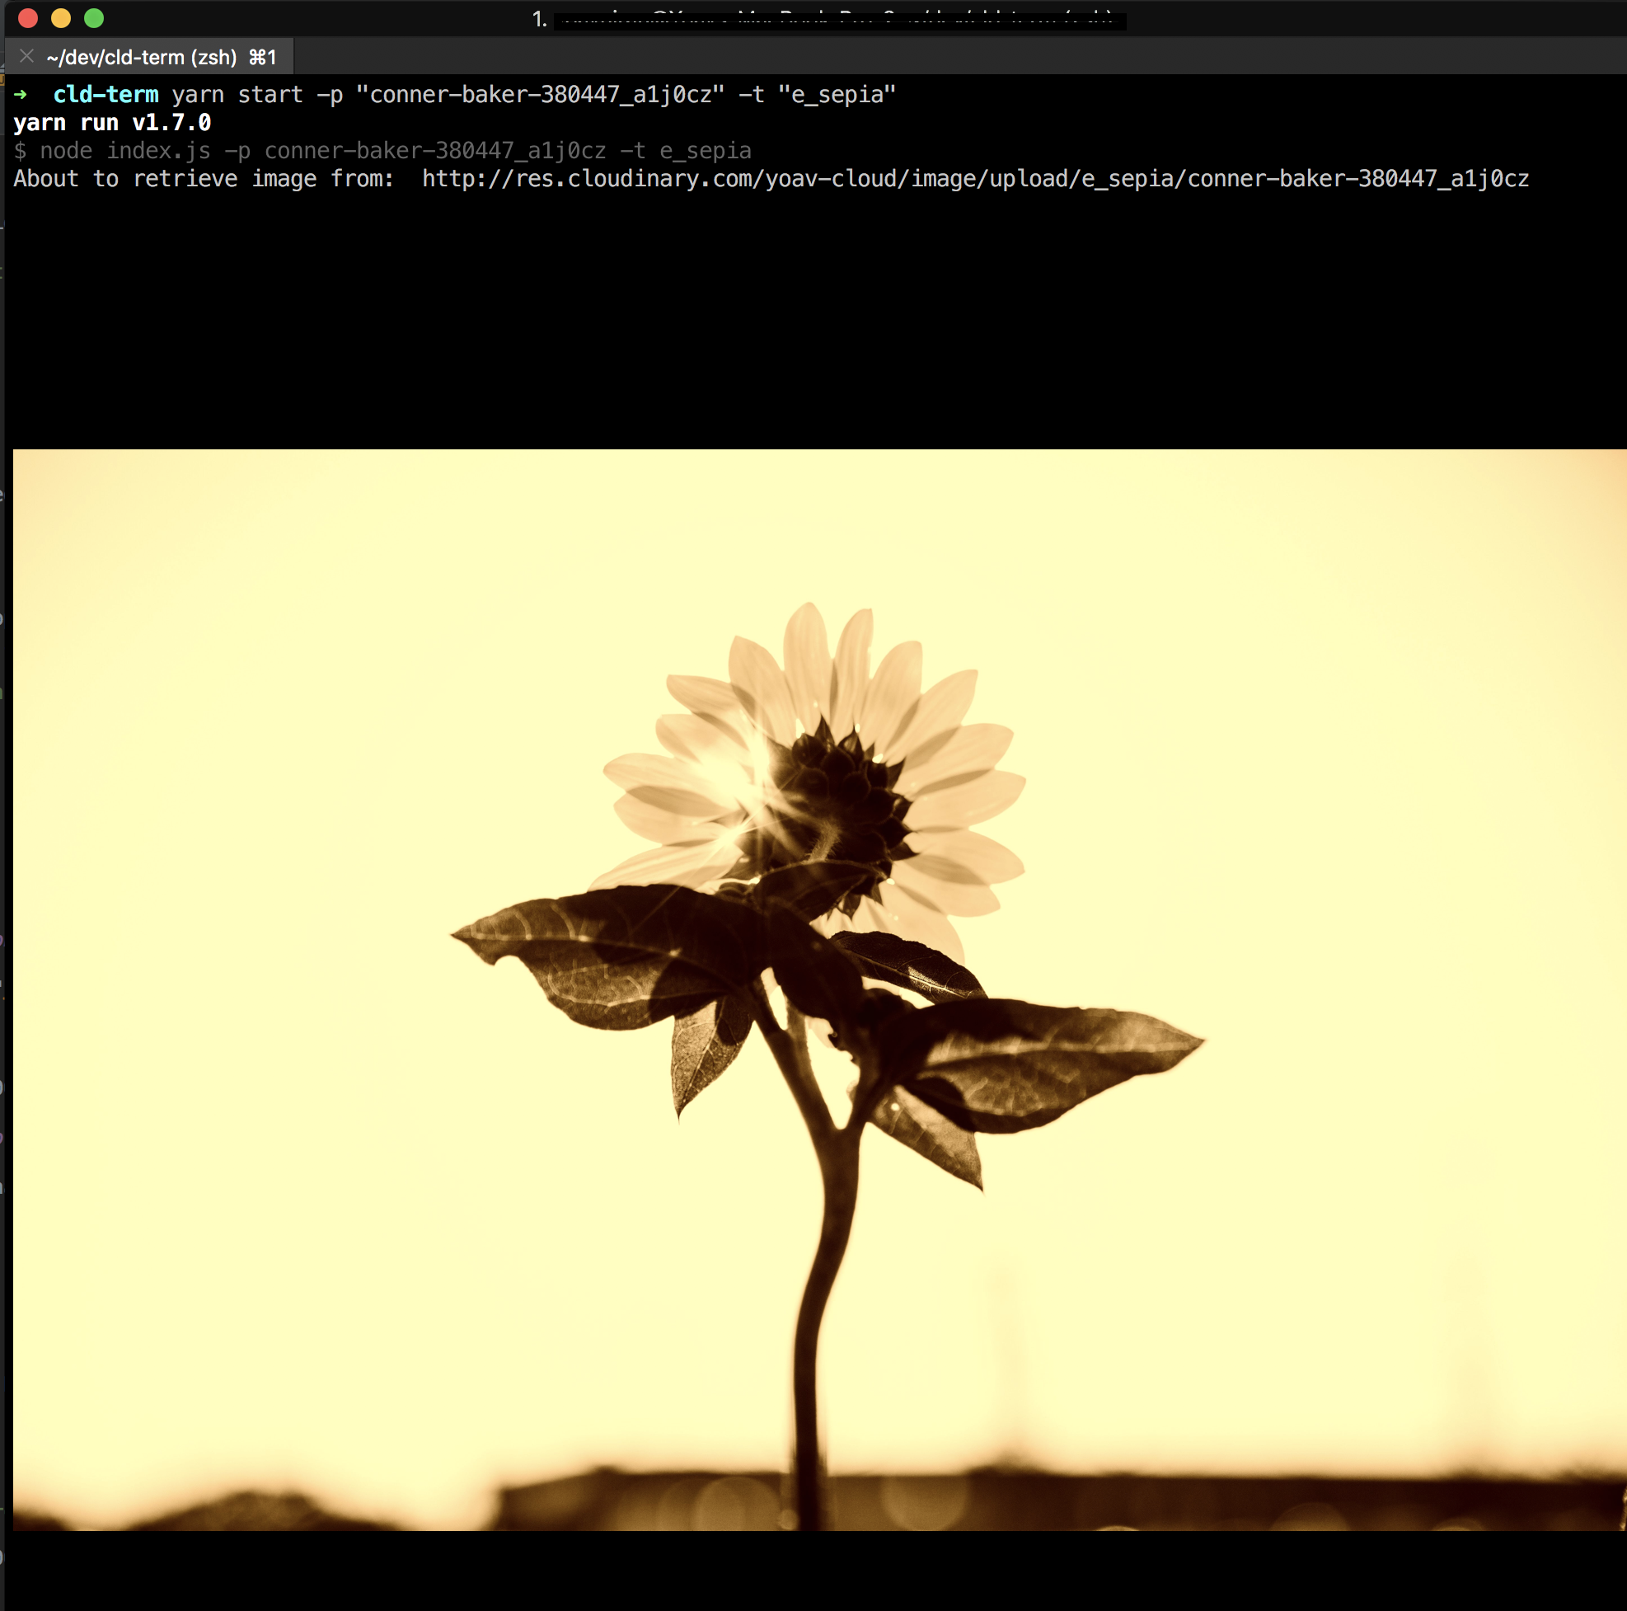Click the red close window button

coord(28,17)
